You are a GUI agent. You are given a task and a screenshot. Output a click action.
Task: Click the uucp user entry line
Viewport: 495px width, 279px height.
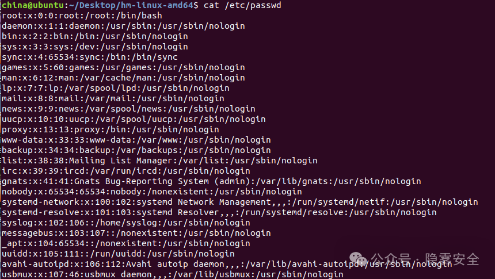coord(134,119)
